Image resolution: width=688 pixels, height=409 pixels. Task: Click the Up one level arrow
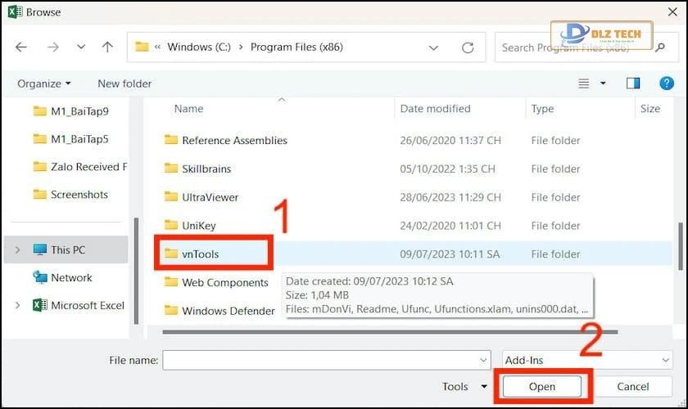108,47
